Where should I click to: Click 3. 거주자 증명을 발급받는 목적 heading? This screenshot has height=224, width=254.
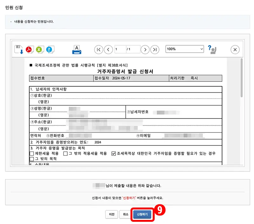57,148
